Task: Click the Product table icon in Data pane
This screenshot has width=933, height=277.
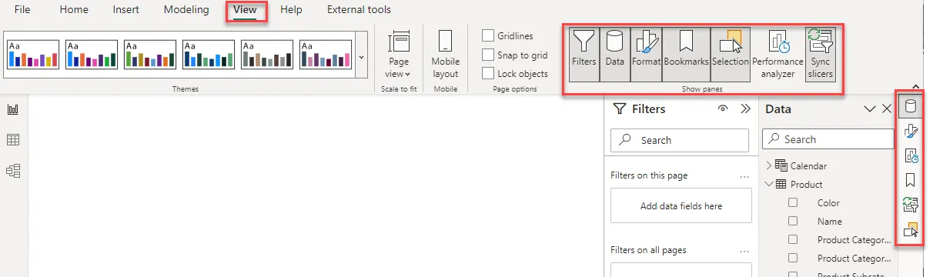Action: (781, 184)
